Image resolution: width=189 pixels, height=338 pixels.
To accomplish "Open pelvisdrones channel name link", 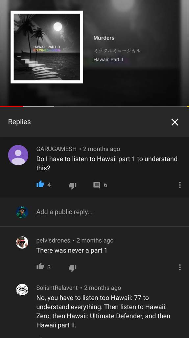I will (x=53, y=240).
